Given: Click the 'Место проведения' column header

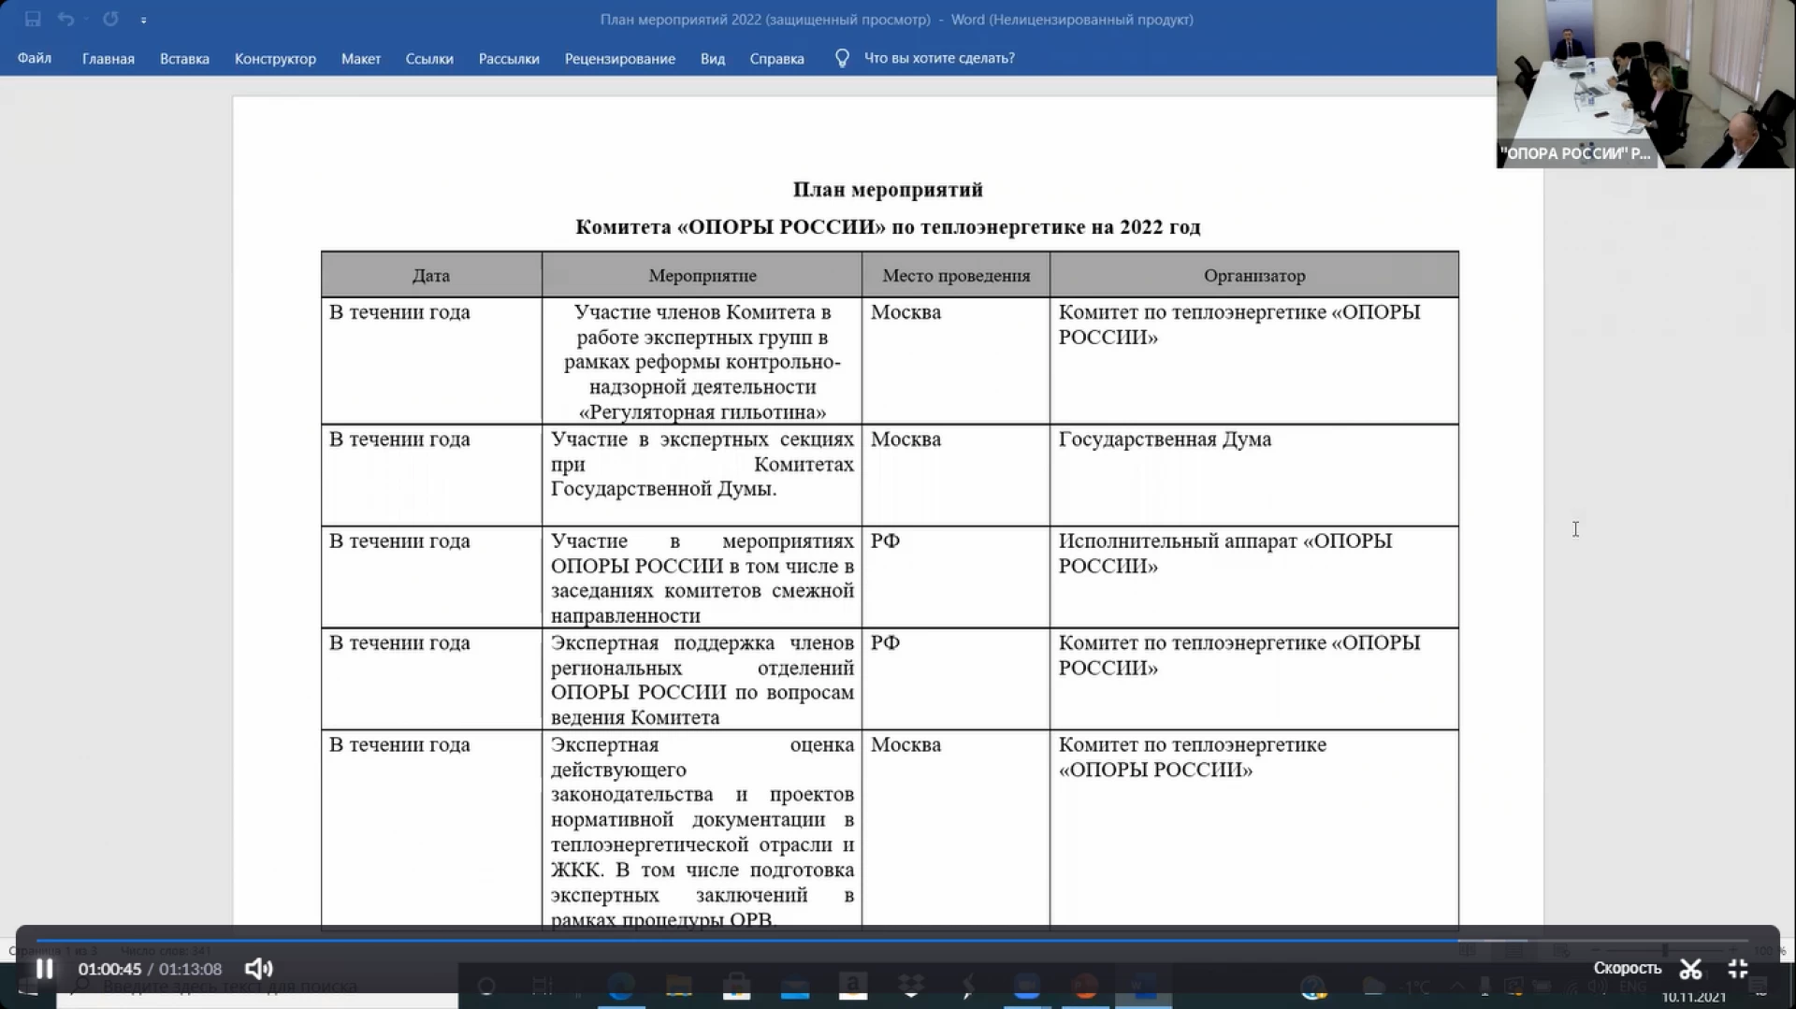Looking at the screenshot, I should [x=956, y=275].
